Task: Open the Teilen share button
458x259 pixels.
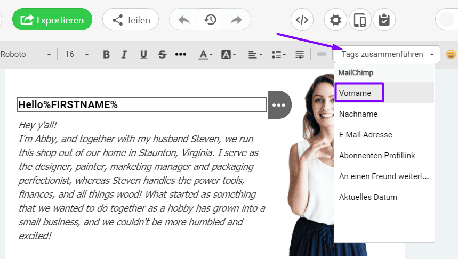Action: [x=131, y=20]
